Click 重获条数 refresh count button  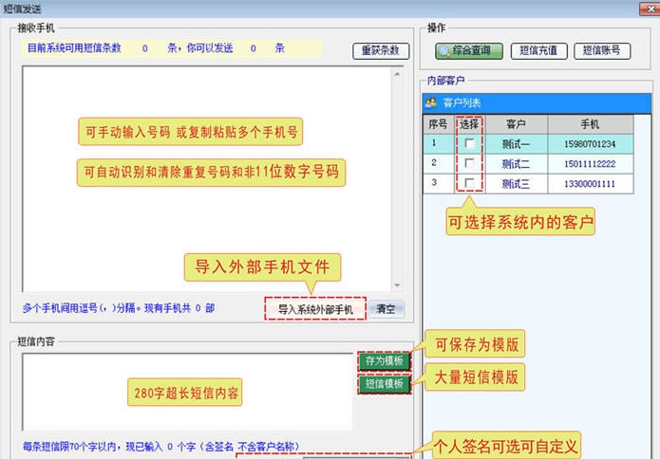(x=381, y=51)
